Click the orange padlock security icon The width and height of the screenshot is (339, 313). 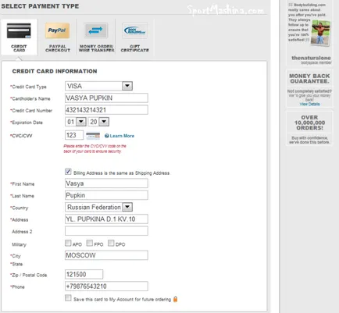(176, 299)
